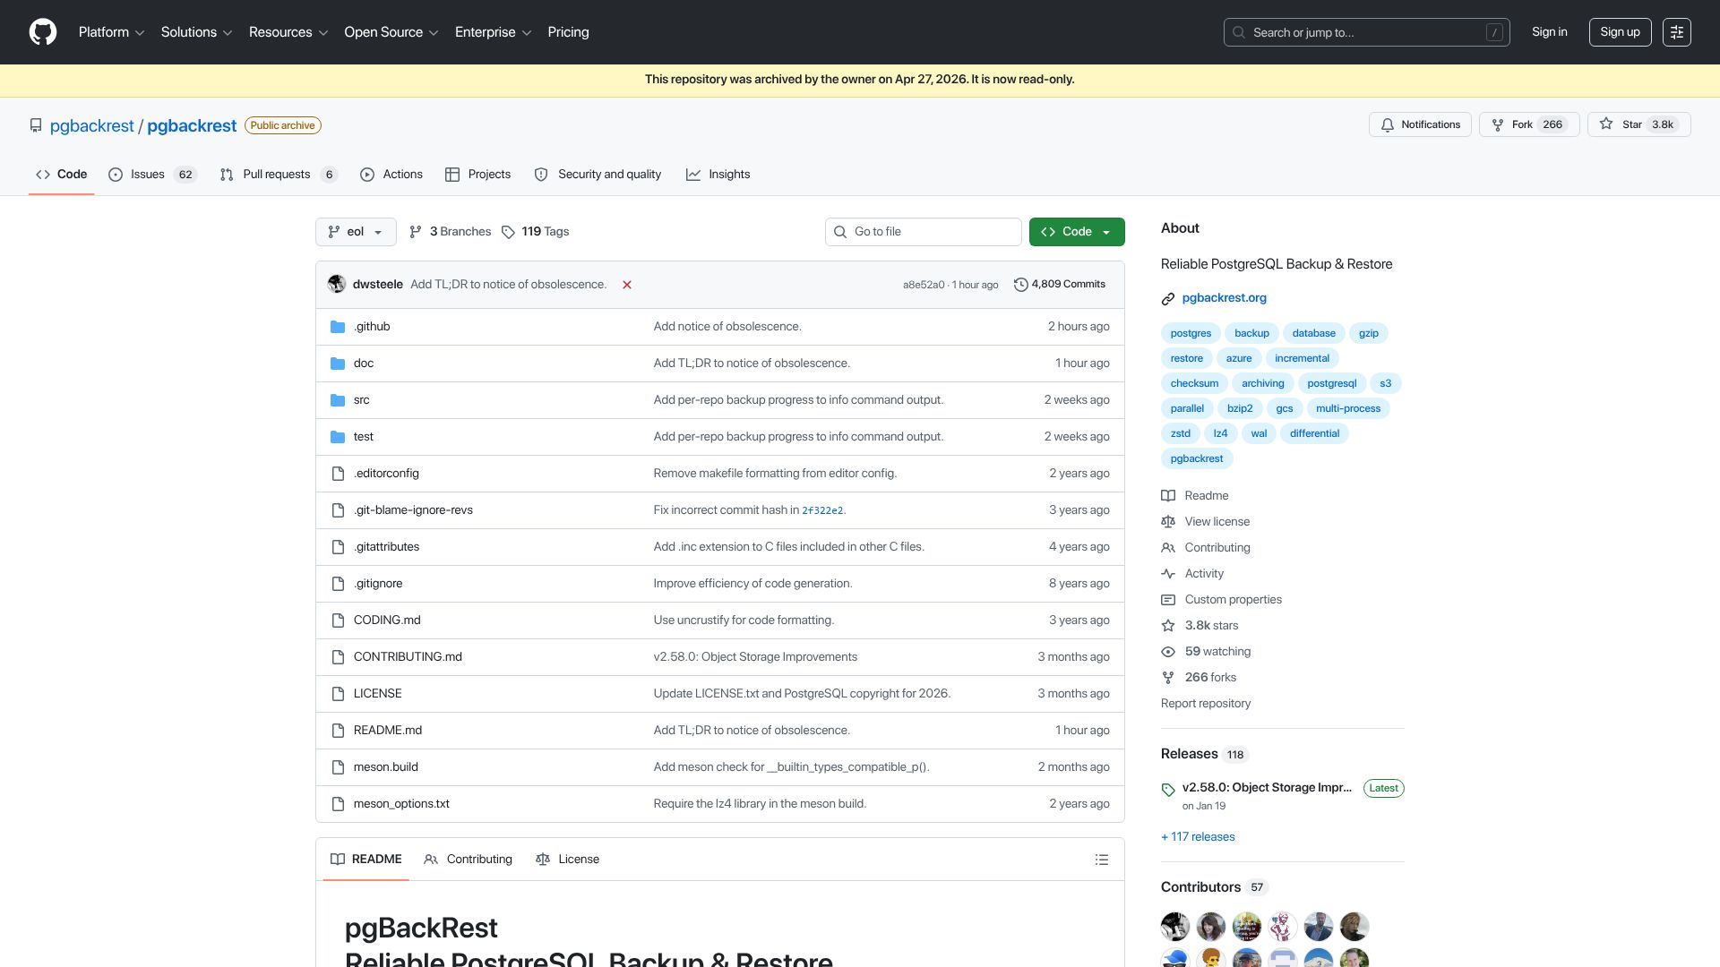The width and height of the screenshot is (1720, 967).
Task: Go to the GitHub homepage logo
Action: (x=43, y=32)
